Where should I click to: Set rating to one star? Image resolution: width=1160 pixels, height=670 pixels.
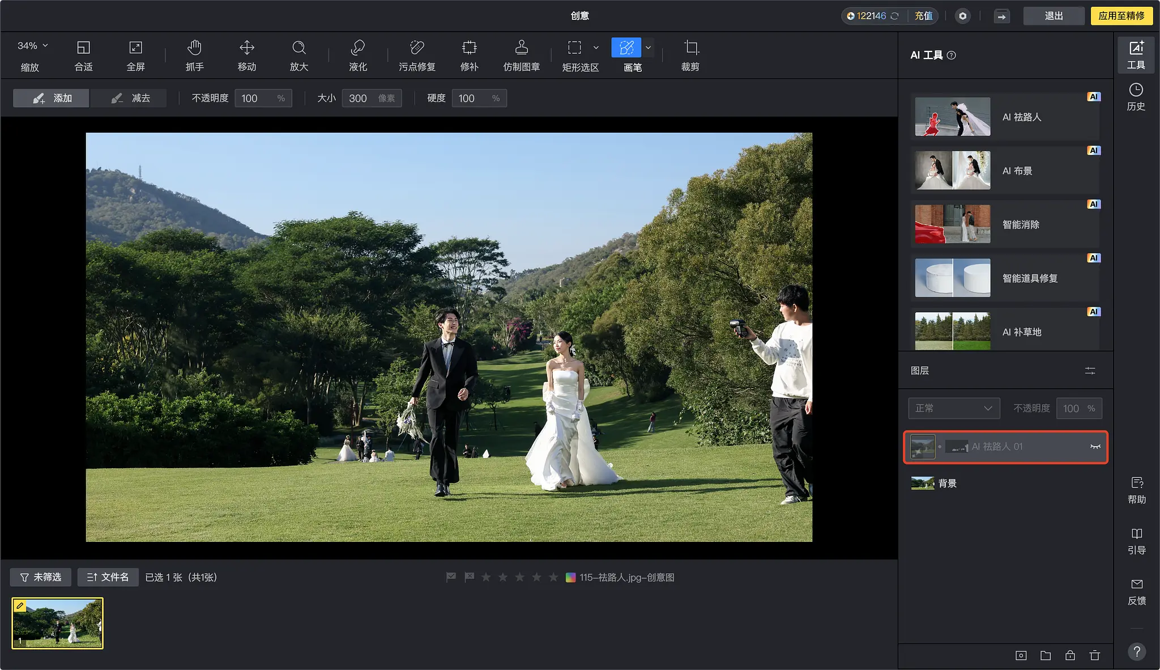click(x=486, y=577)
